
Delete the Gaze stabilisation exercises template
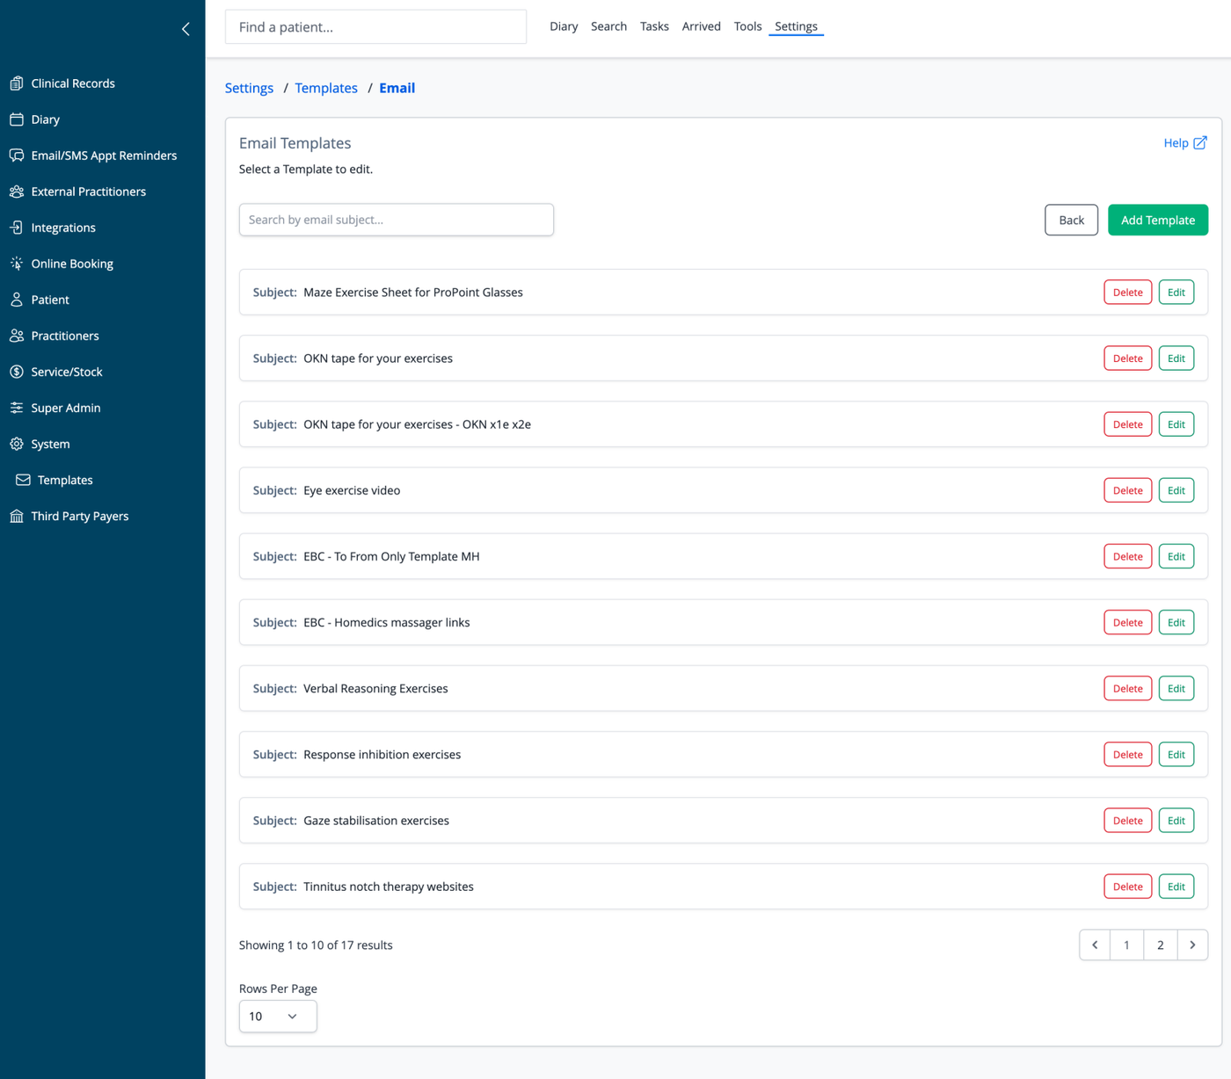(1128, 821)
